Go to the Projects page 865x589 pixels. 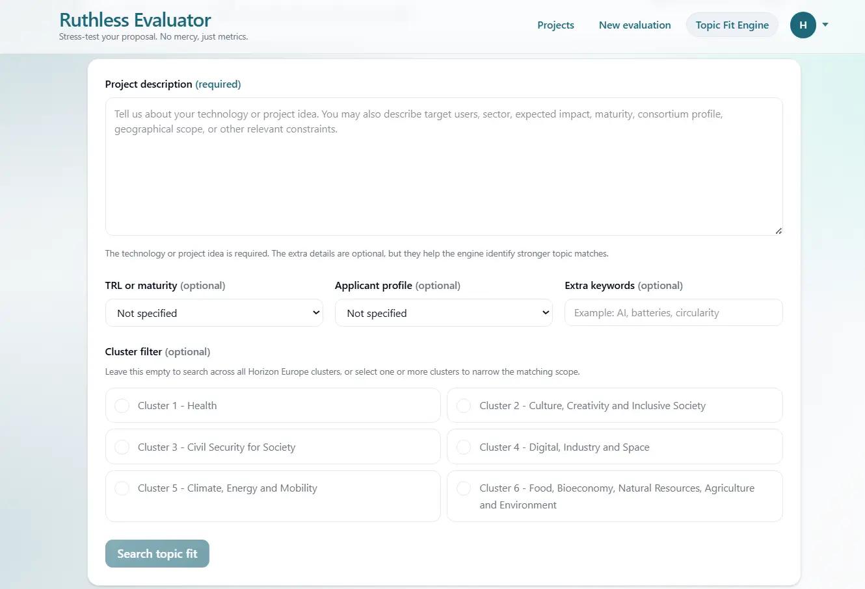click(x=555, y=25)
